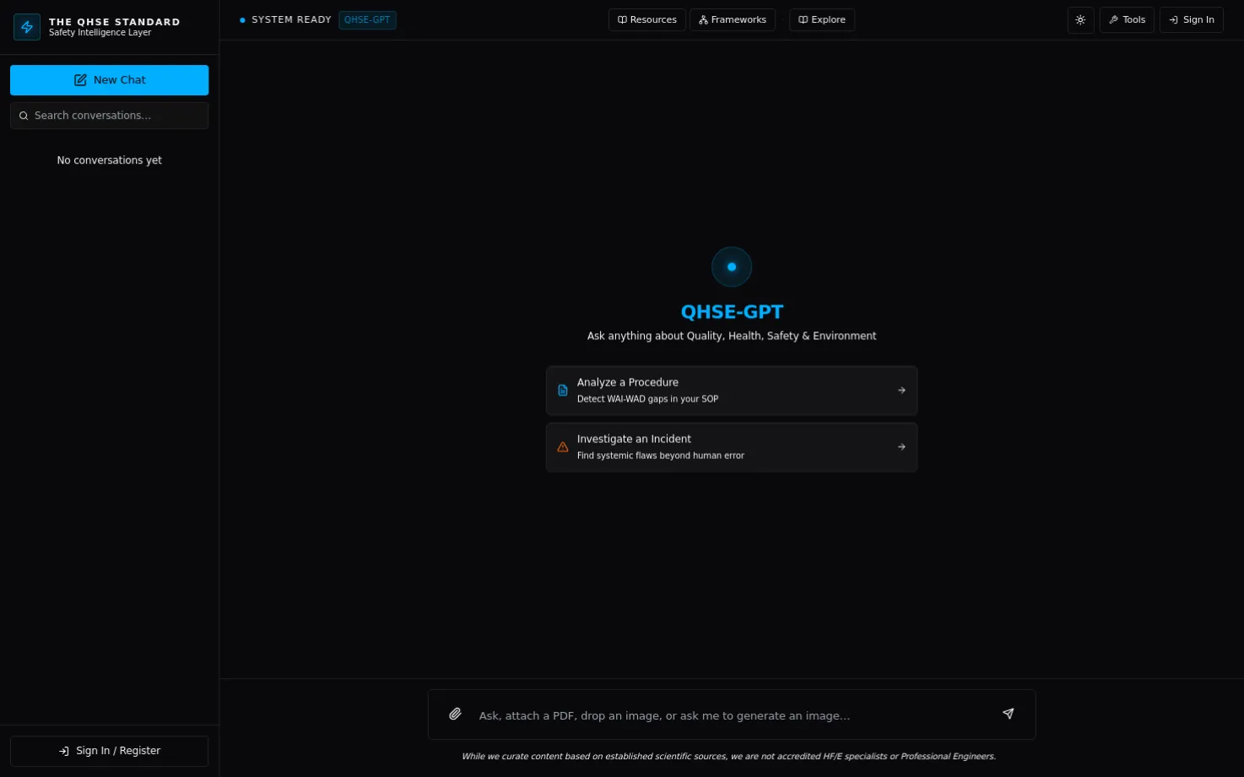Click Sign In in the top bar
This screenshot has width=1244, height=777.
click(1192, 20)
